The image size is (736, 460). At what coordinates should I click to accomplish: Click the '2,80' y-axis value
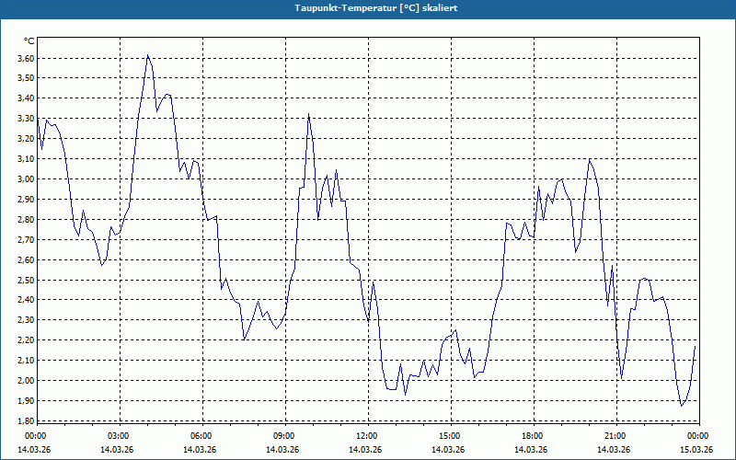point(26,219)
